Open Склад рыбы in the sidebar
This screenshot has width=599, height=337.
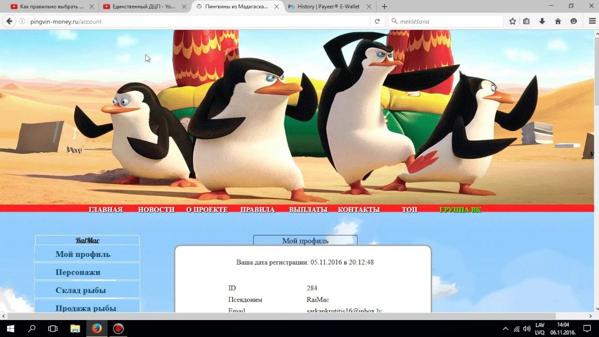click(x=88, y=290)
